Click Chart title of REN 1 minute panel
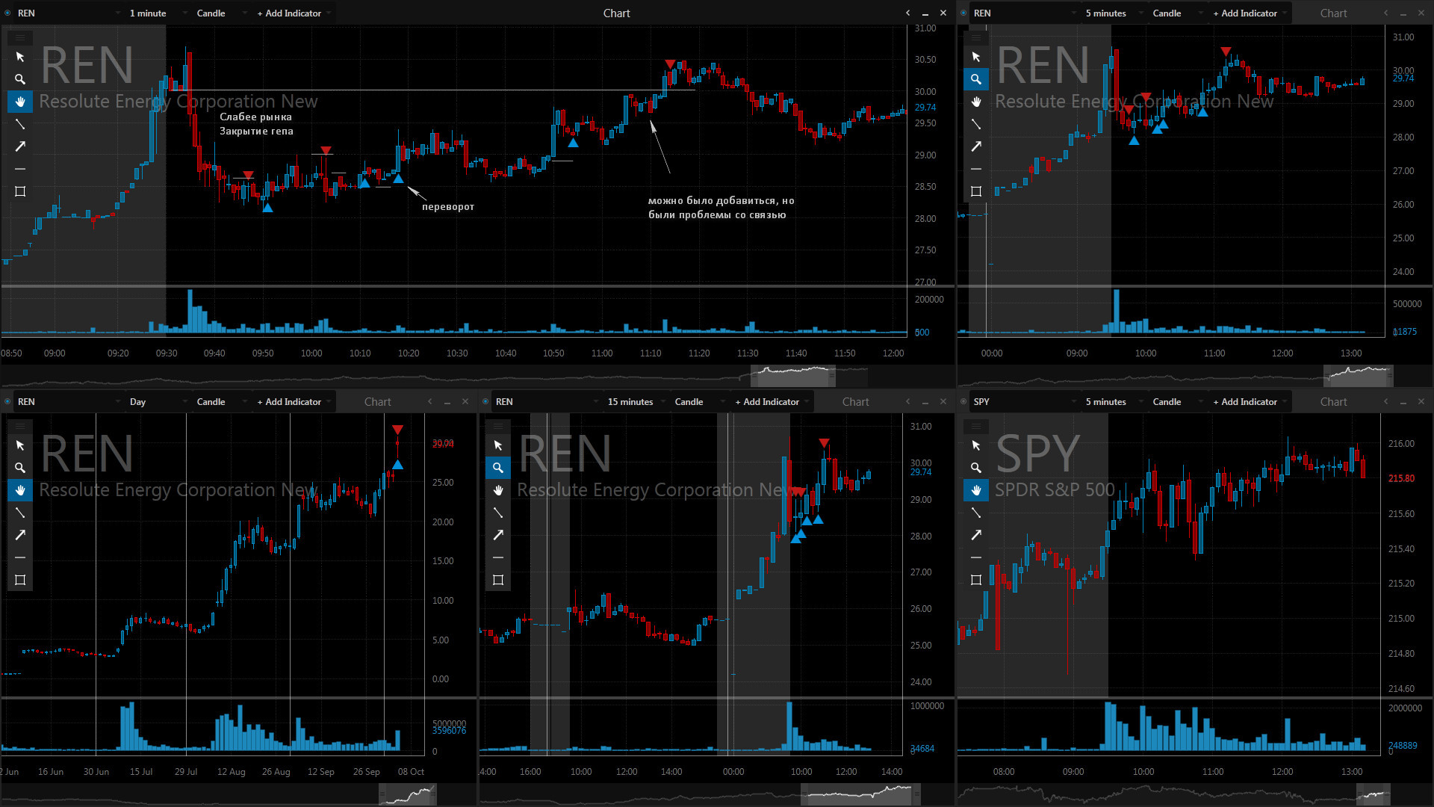The image size is (1434, 807). [616, 13]
